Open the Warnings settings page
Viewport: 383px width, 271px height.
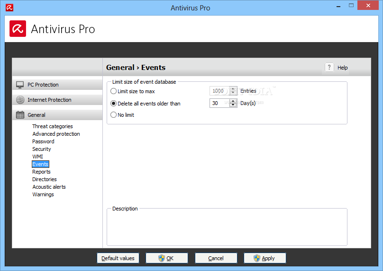[43, 194]
